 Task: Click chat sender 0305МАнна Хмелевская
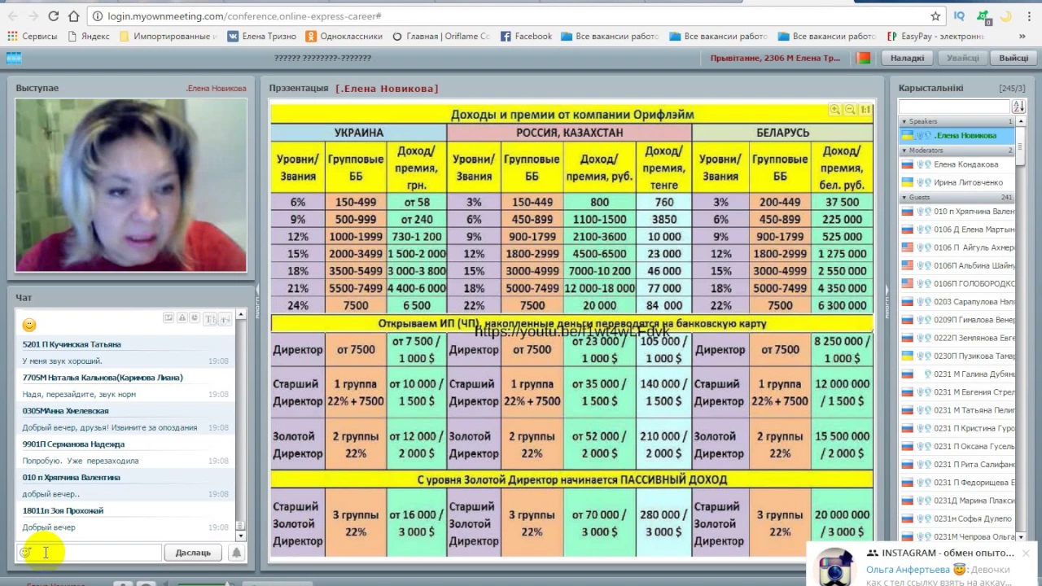click(x=65, y=411)
